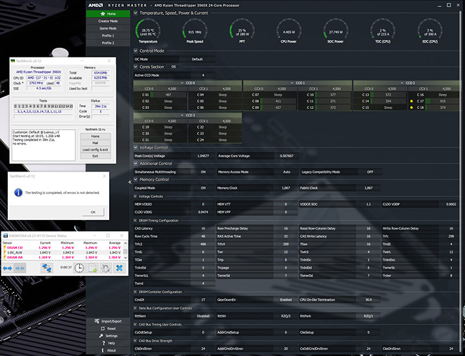Toggle test number 0 box in TestMem5
This screenshot has width=465, height=356.
(x=15, y=106)
